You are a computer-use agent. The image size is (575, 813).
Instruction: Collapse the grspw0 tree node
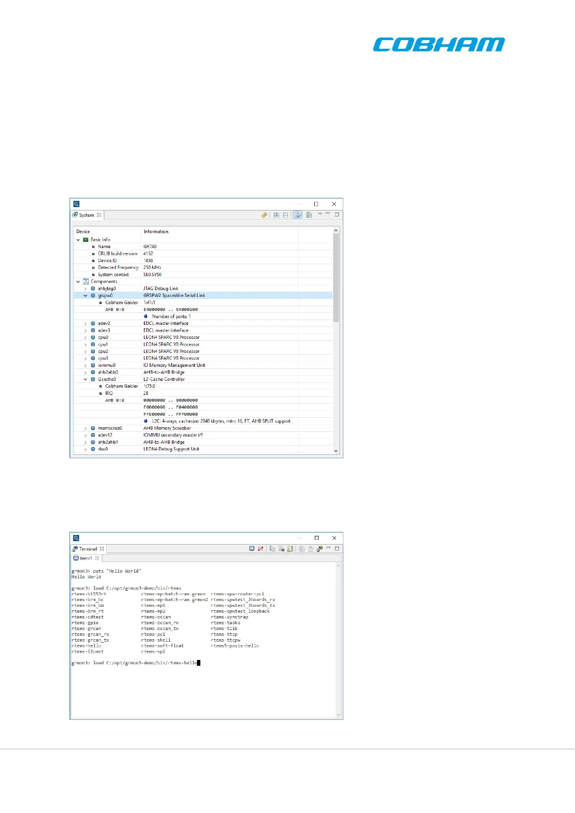click(x=85, y=295)
